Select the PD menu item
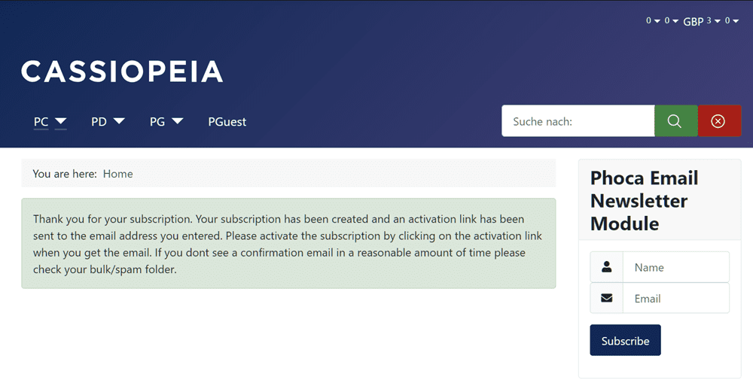753x386 pixels. pyautogui.click(x=99, y=121)
